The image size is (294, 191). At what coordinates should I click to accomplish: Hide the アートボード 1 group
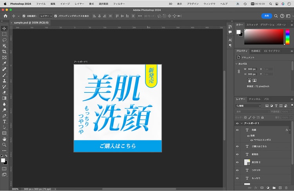pyautogui.click(x=237, y=123)
